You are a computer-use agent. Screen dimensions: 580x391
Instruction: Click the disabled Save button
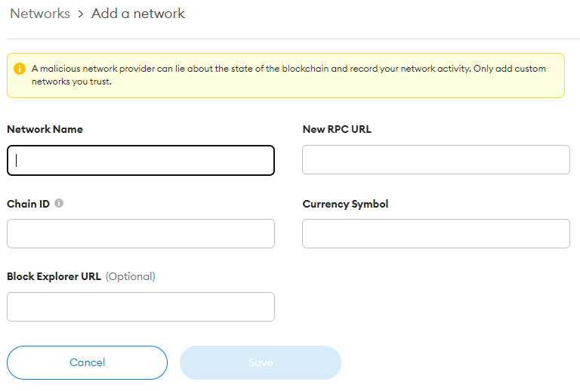[x=261, y=362]
